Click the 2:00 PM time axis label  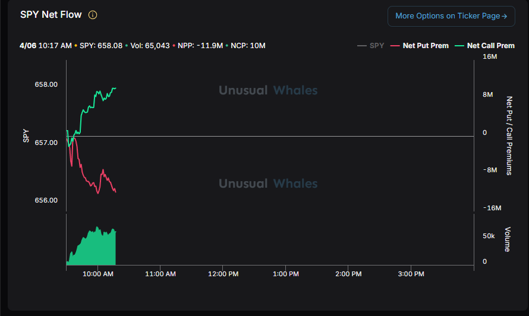click(x=348, y=274)
